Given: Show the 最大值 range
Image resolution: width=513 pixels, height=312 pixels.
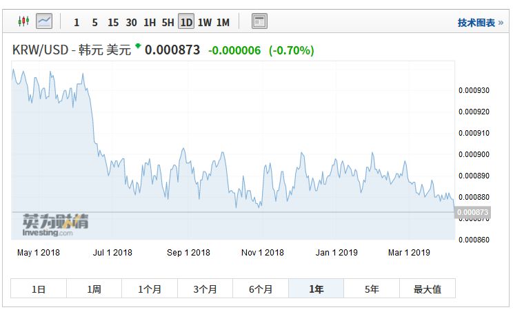Looking at the screenshot, I should pos(428,289).
